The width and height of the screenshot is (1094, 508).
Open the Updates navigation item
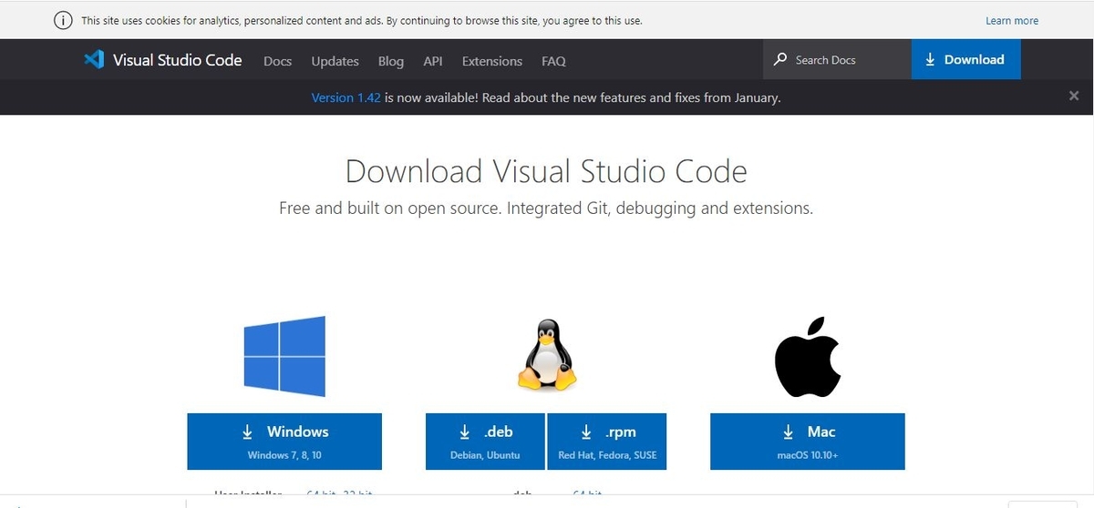[x=335, y=61]
